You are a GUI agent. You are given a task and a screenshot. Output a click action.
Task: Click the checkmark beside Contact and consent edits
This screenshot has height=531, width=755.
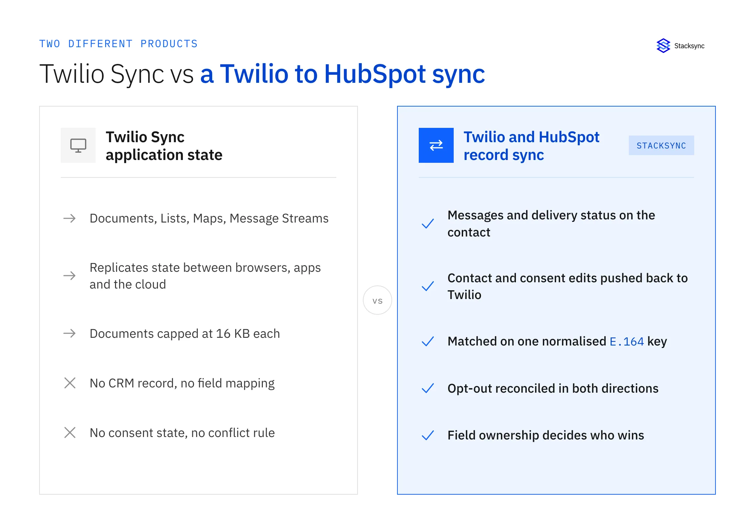tap(427, 286)
